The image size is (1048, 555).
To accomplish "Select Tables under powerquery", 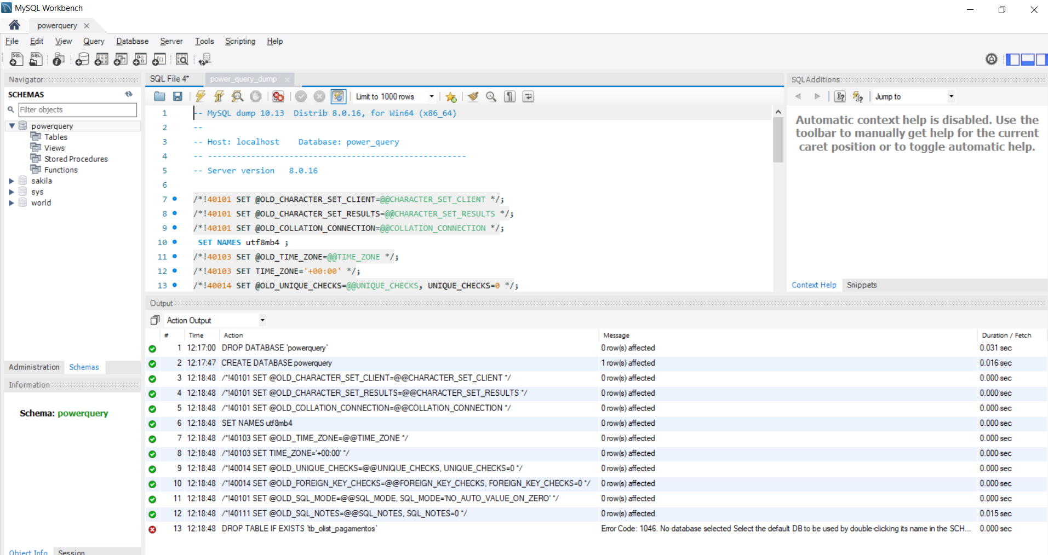I will tap(56, 137).
